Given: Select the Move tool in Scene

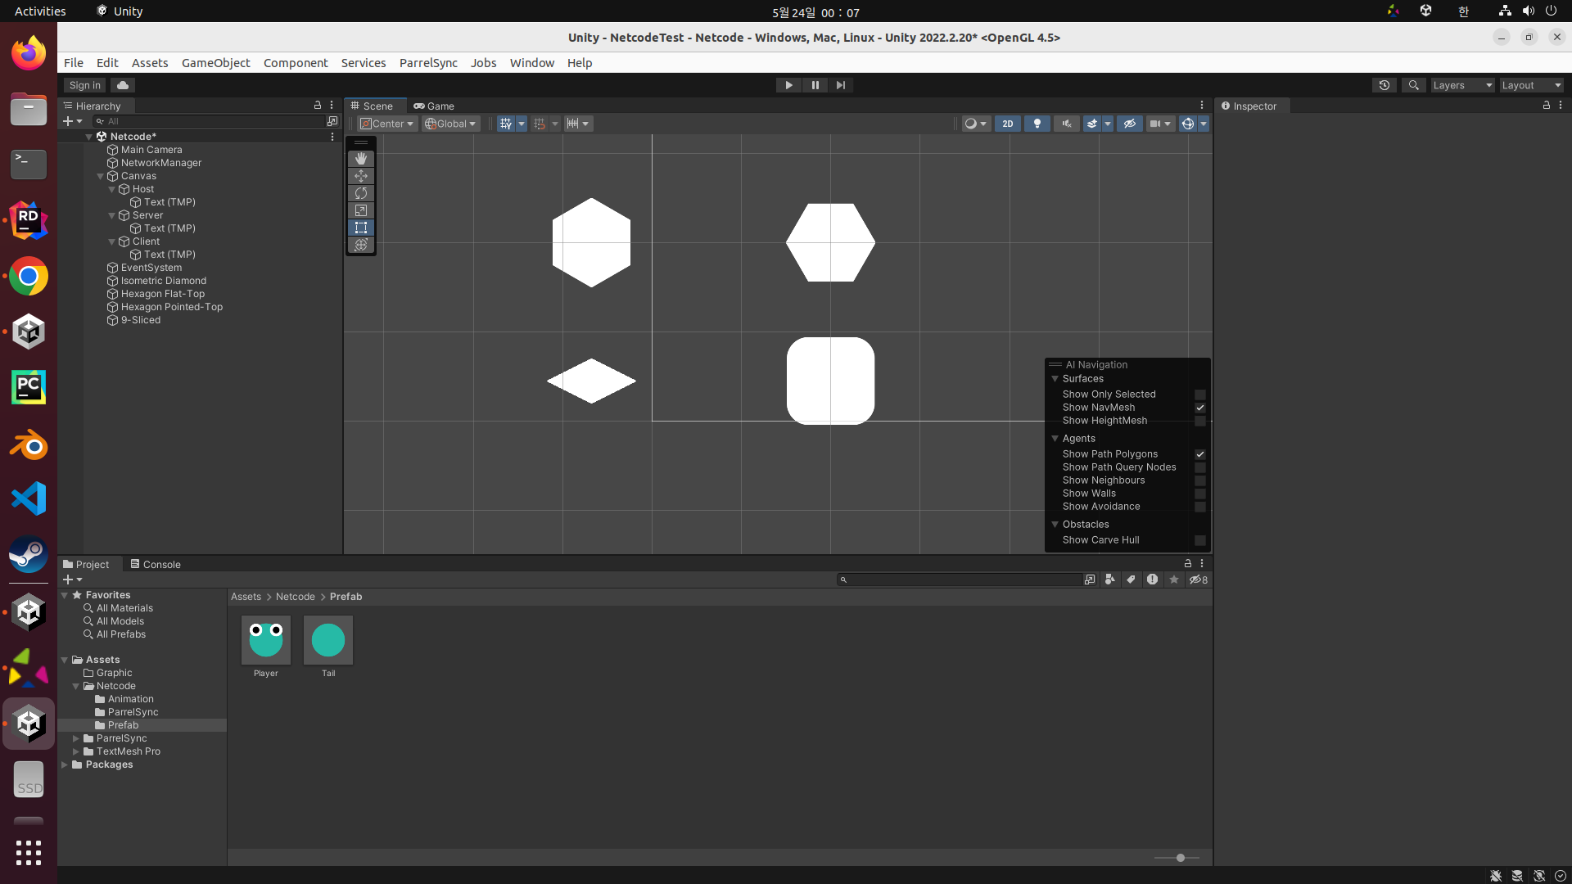Looking at the screenshot, I should click(360, 176).
